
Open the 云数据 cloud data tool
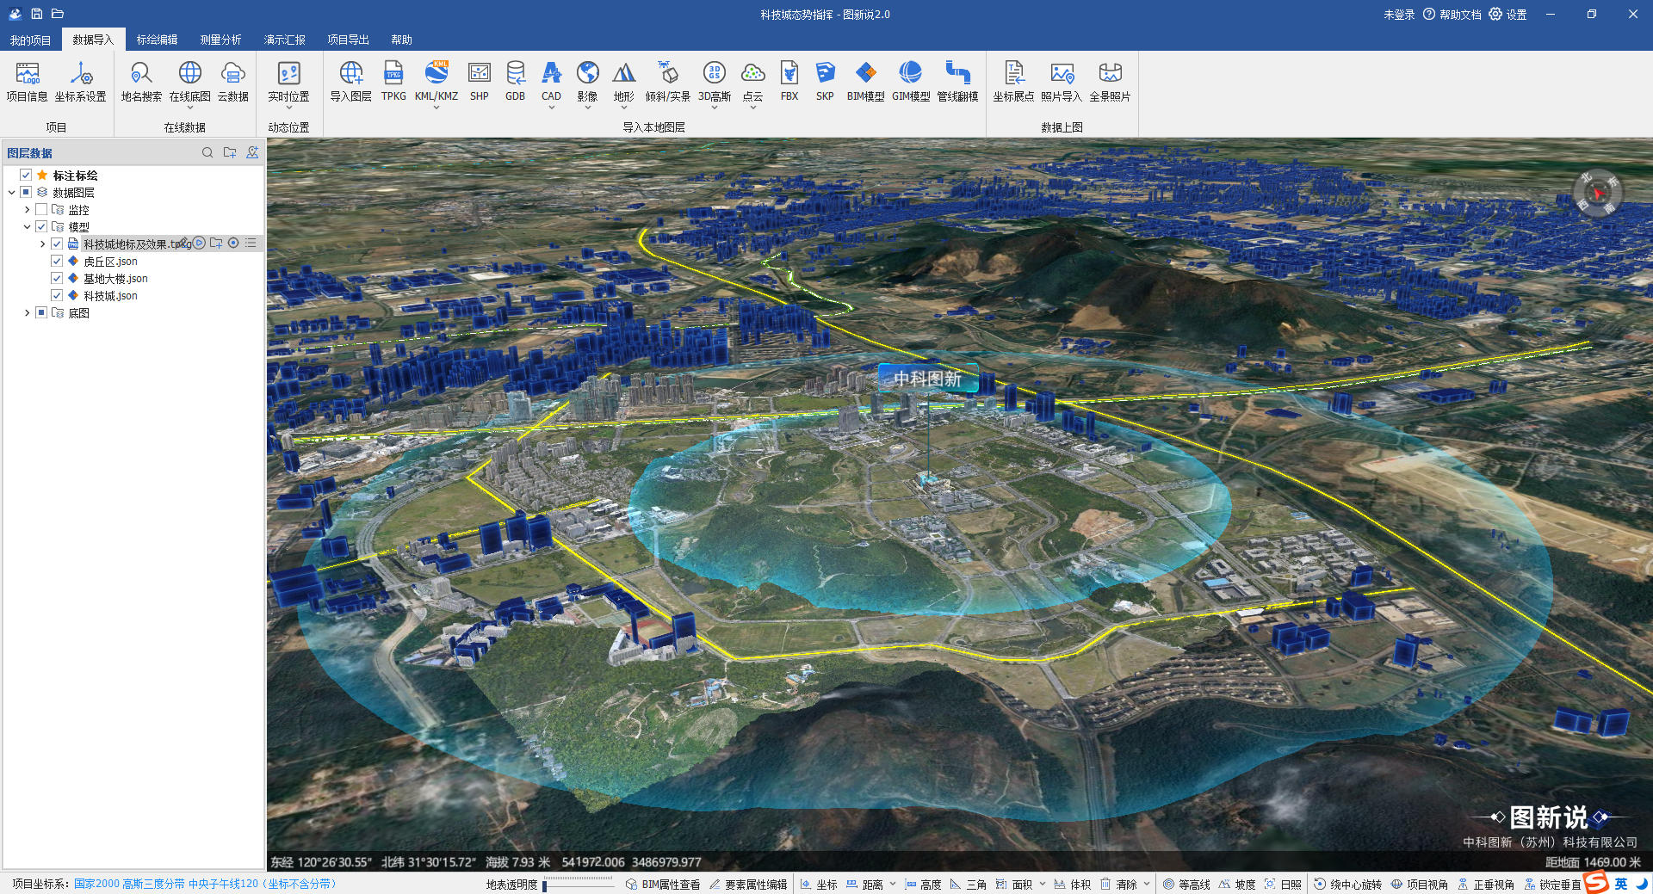(232, 82)
